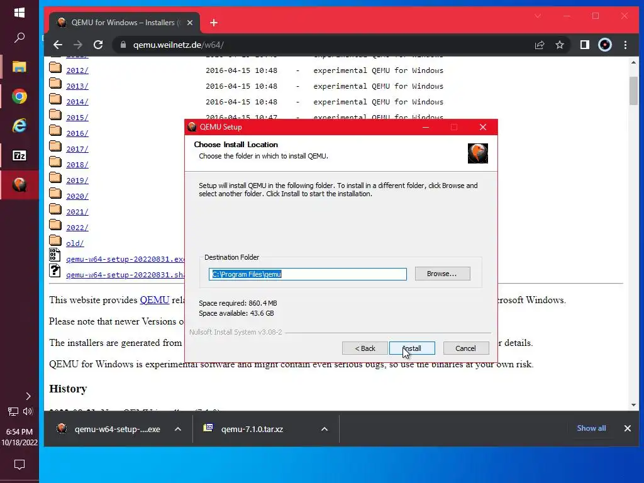This screenshot has width=644, height=483.
Task: Click the page vertical scrollbar thumb
Action: pyautogui.click(x=633, y=91)
